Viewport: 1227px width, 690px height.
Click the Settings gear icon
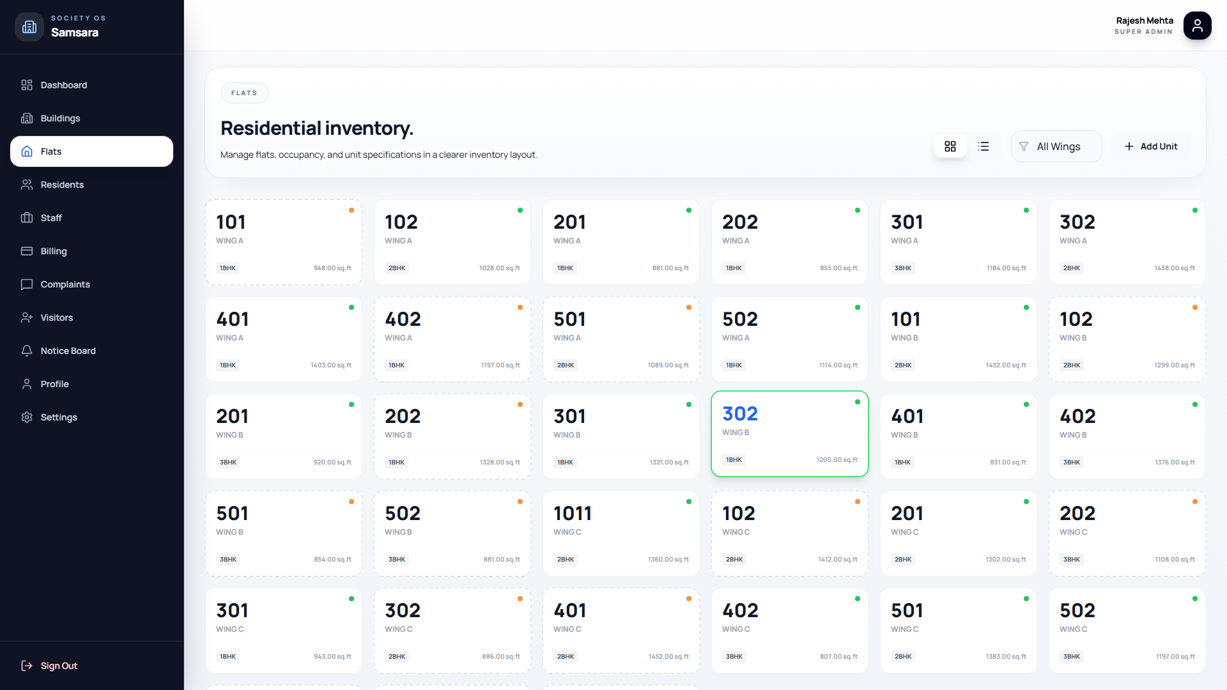(27, 417)
